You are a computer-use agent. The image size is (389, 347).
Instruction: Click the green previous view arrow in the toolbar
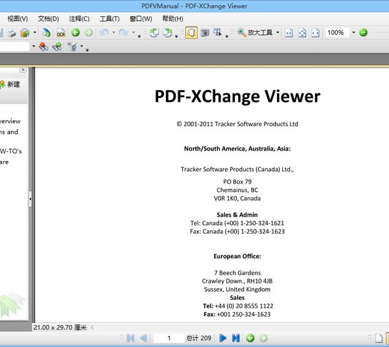75,32
